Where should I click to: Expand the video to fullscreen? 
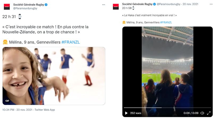point(209,113)
